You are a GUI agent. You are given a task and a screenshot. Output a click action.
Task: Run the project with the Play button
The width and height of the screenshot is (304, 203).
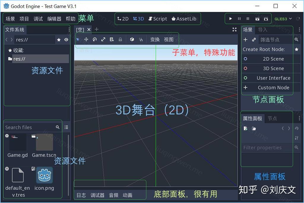[231, 18]
